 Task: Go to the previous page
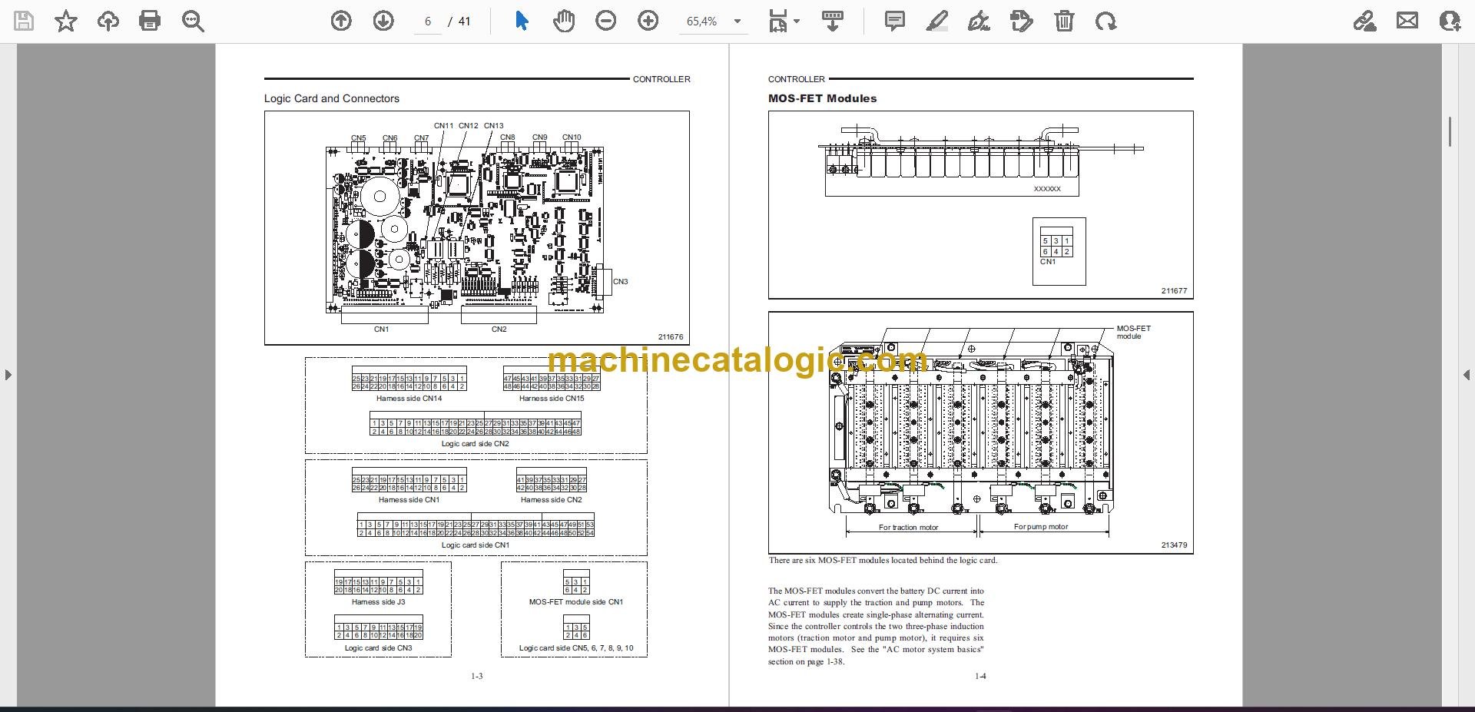click(x=341, y=22)
